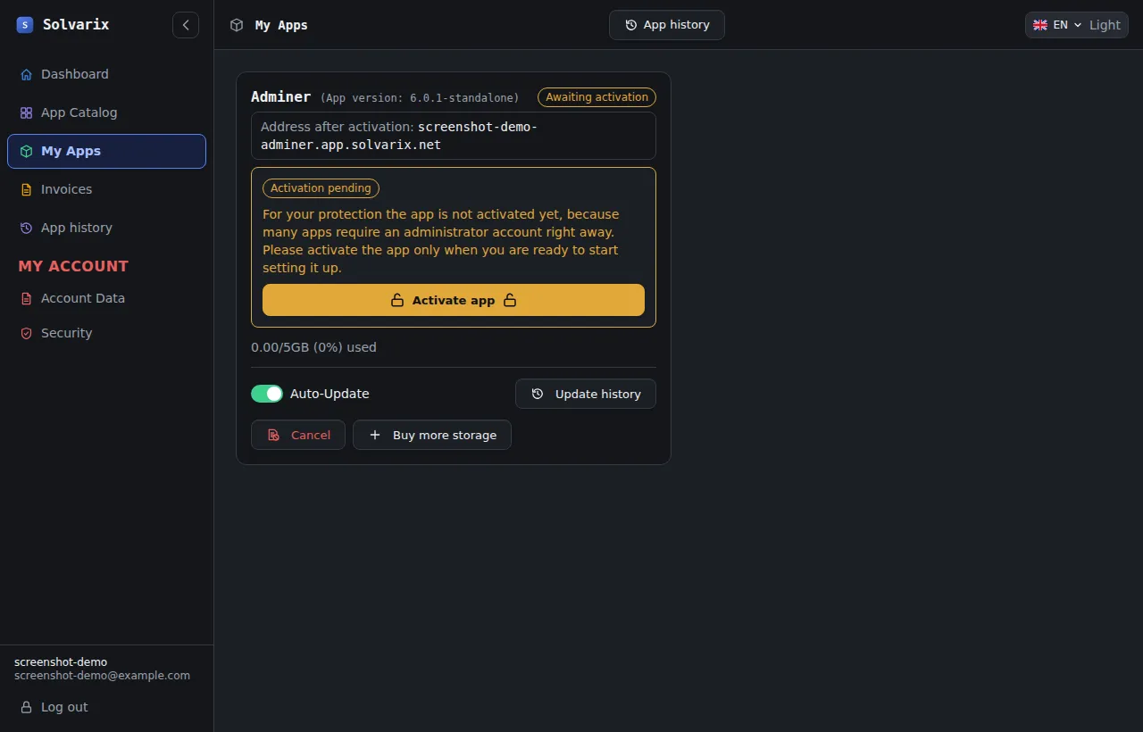Open App Catalog via its grid icon
The width and height of the screenshot is (1143, 732).
coord(27,112)
